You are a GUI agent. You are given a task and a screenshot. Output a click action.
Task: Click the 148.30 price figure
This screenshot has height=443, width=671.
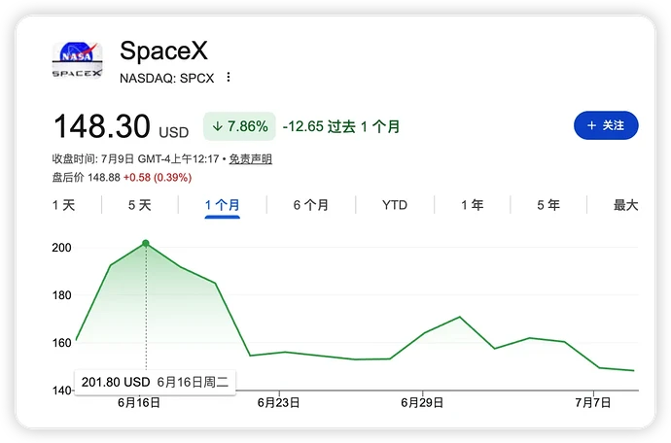tap(102, 126)
